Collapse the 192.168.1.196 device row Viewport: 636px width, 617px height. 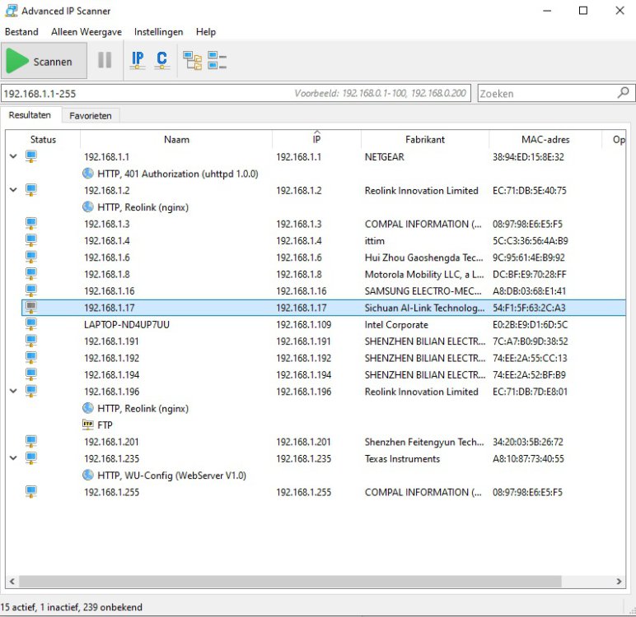pos(12,392)
